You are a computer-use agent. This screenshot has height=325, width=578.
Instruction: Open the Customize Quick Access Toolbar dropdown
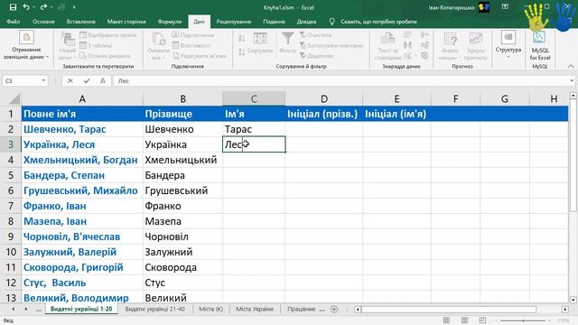[x=74, y=7]
